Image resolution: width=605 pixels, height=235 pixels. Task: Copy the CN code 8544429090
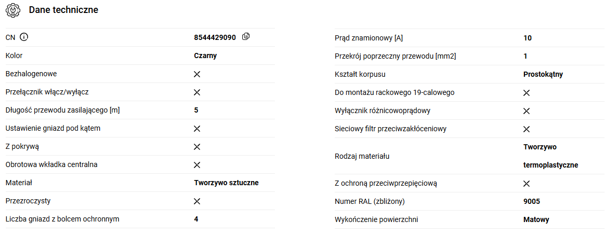click(x=246, y=37)
